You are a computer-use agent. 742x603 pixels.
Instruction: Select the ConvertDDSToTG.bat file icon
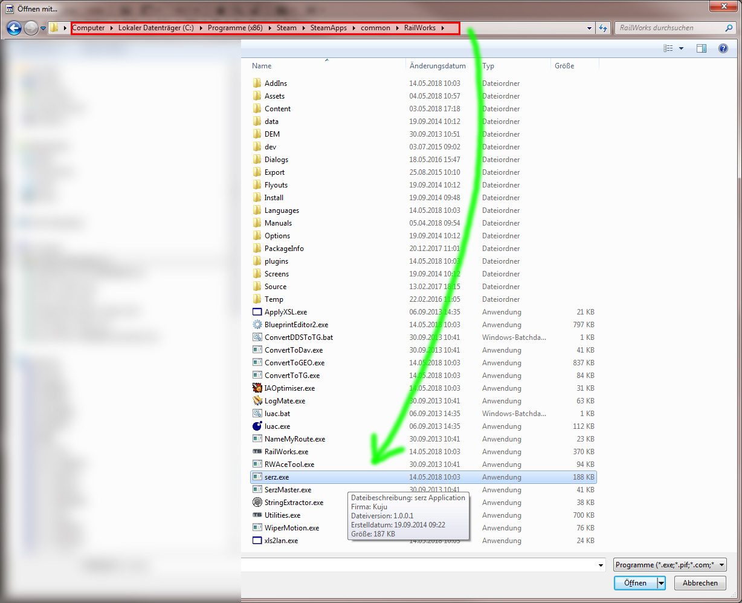(x=257, y=337)
